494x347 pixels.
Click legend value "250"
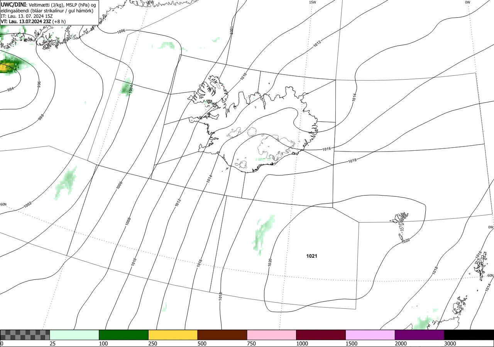coord(152,344)
